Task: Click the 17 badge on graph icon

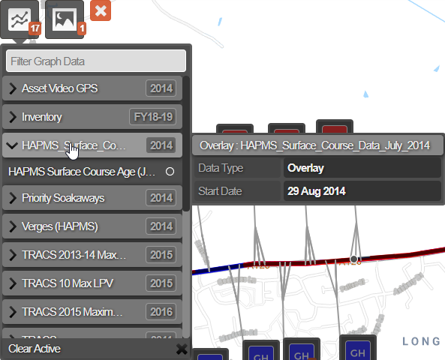Action: (x=35, y=28)
